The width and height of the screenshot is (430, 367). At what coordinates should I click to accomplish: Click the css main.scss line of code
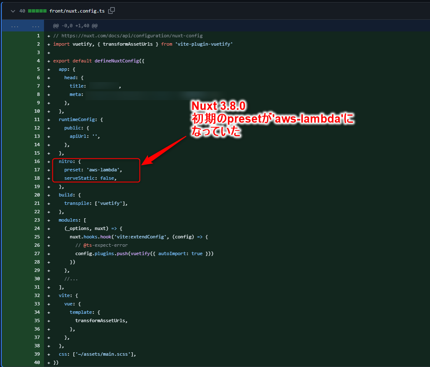pyautogui.click(x=98, y=354)
